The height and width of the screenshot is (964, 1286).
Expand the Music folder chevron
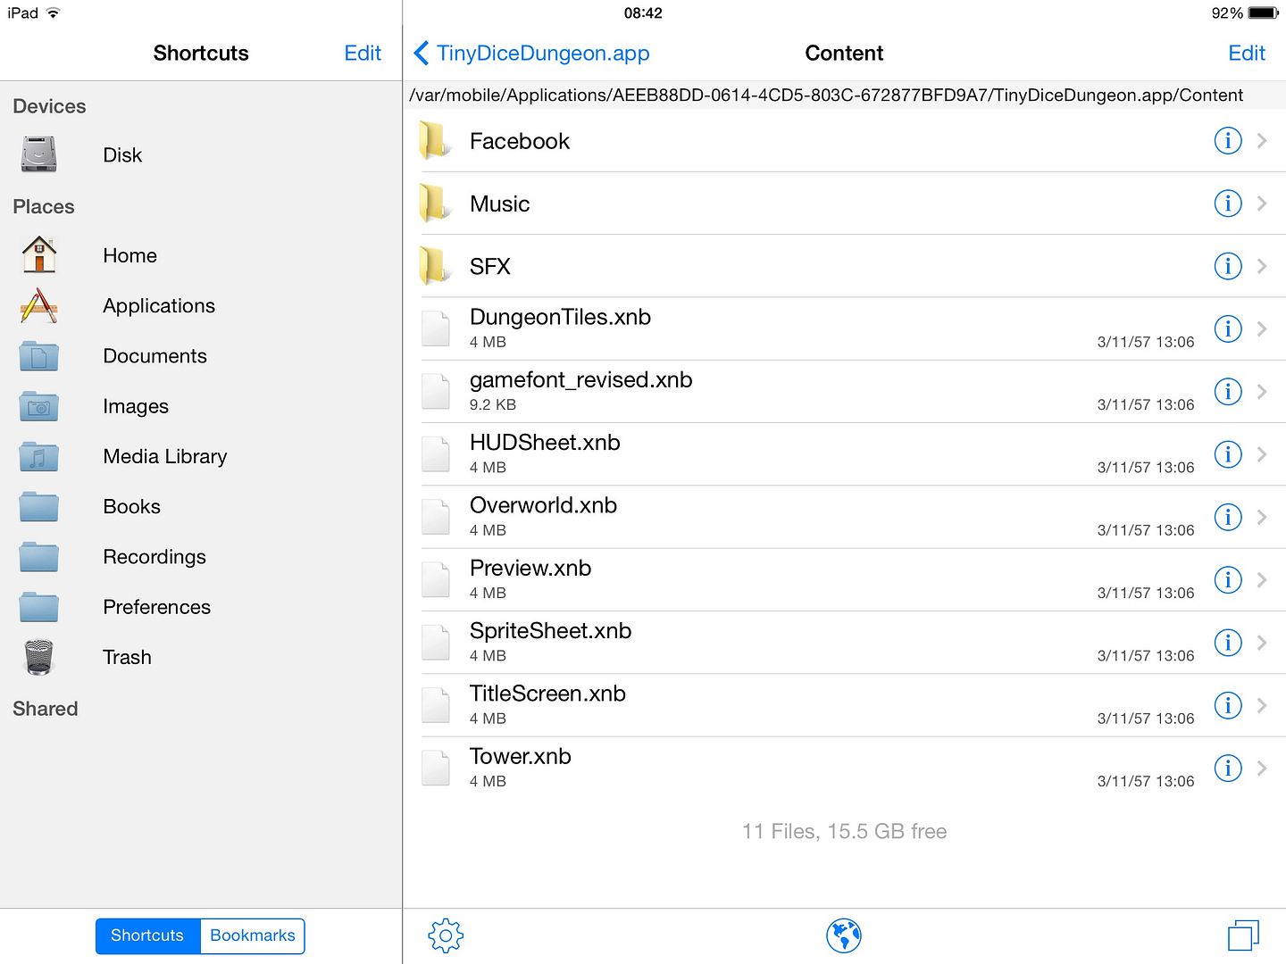(x=1262, y=204)
